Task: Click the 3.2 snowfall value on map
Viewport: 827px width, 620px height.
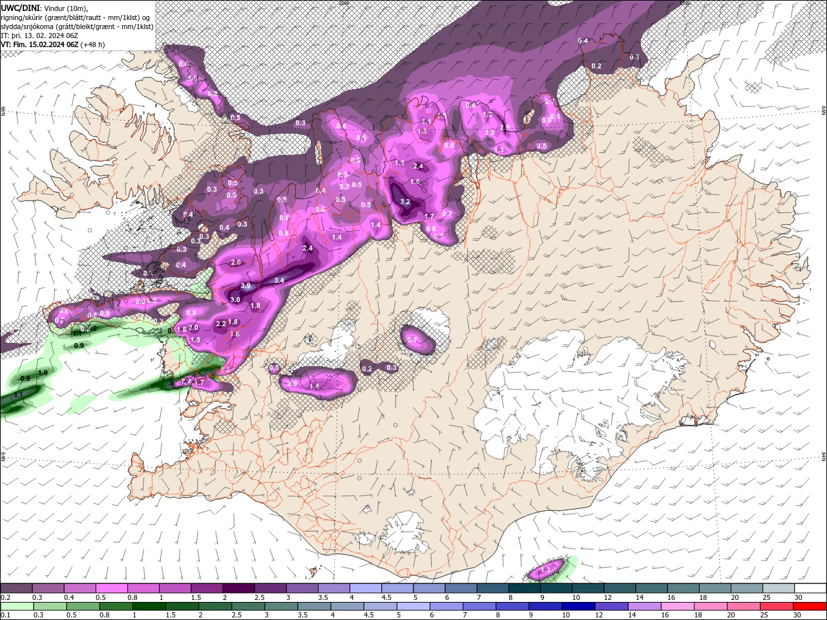Action: pyautogui.click(x=405, y=202)
